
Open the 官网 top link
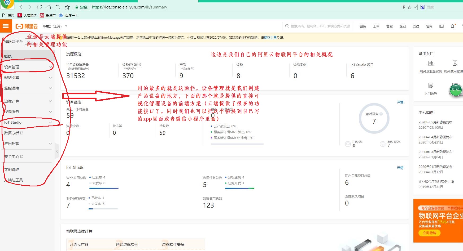click(x=429, y=26)
